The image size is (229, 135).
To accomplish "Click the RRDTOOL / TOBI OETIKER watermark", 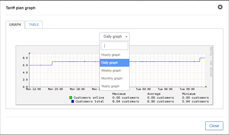I will (x=211, y=62).
